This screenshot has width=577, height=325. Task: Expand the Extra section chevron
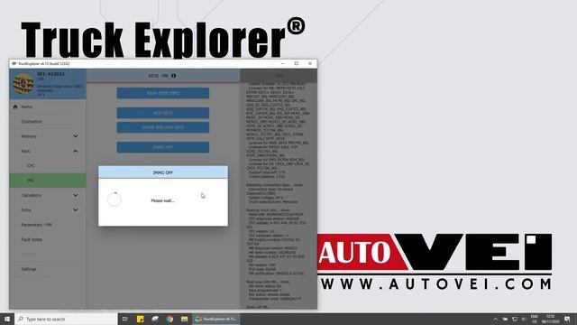tap(75, 210)
